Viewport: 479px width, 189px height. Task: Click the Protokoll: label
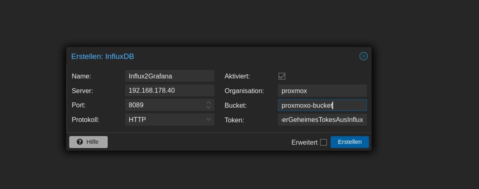[85, 120]
